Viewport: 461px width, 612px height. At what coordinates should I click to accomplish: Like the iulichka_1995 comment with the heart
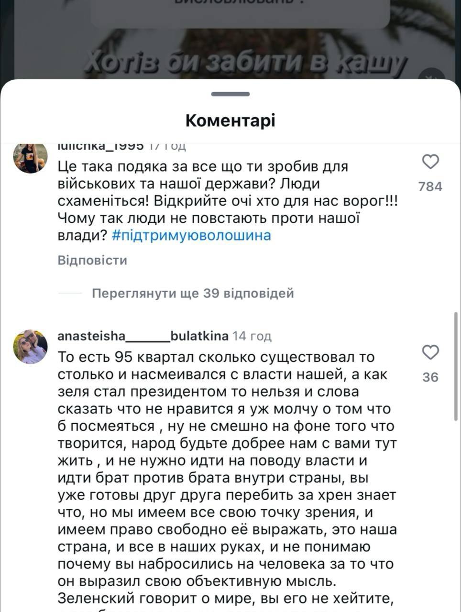click(431, 162)
